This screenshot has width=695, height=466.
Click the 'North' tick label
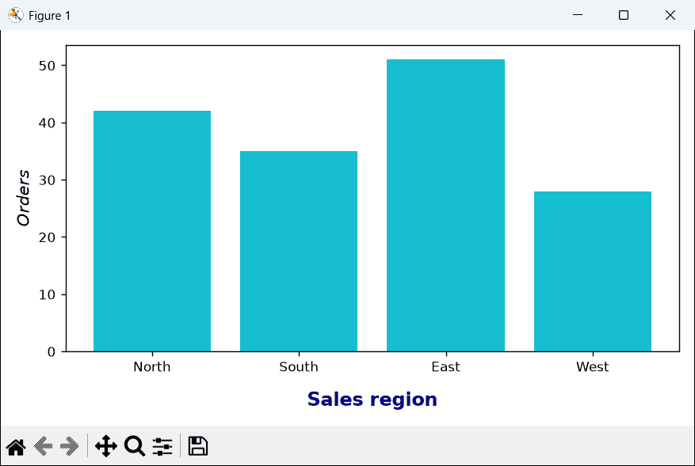[152, 367]
